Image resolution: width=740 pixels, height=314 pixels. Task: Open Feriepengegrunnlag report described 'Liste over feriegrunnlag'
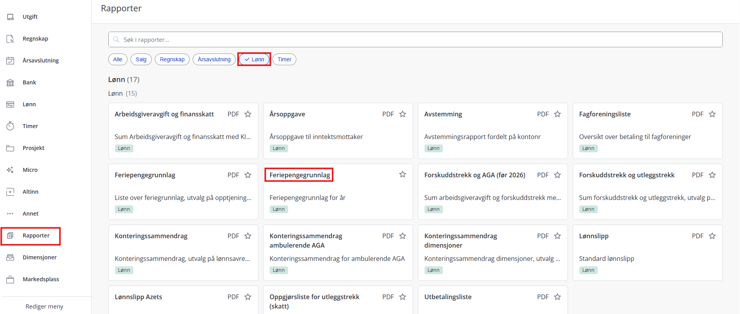[183, 192]
